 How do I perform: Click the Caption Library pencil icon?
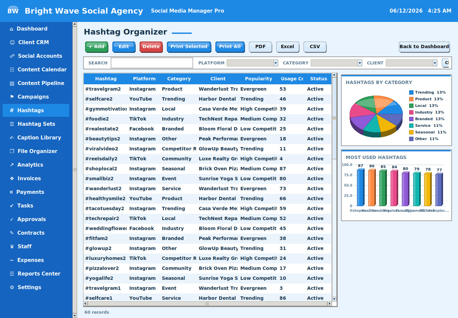pos(12,138)
